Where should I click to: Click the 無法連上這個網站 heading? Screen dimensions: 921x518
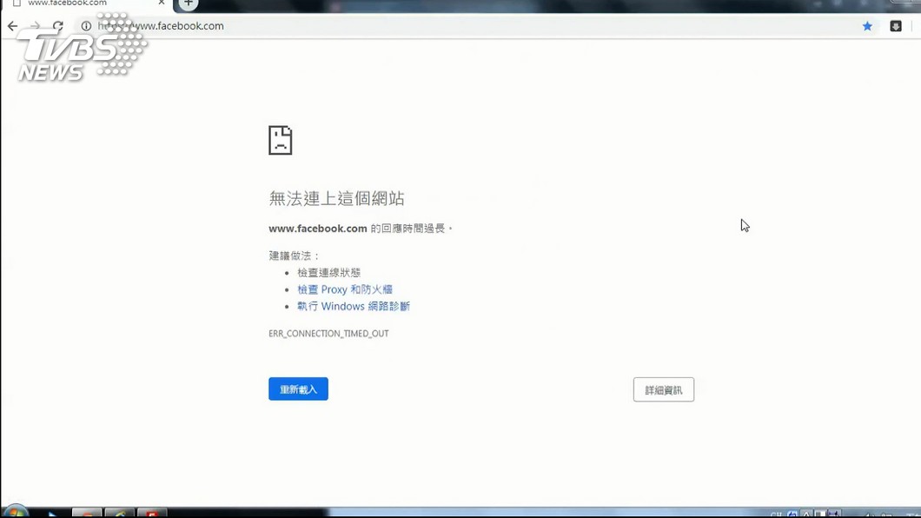click(336, 198)
